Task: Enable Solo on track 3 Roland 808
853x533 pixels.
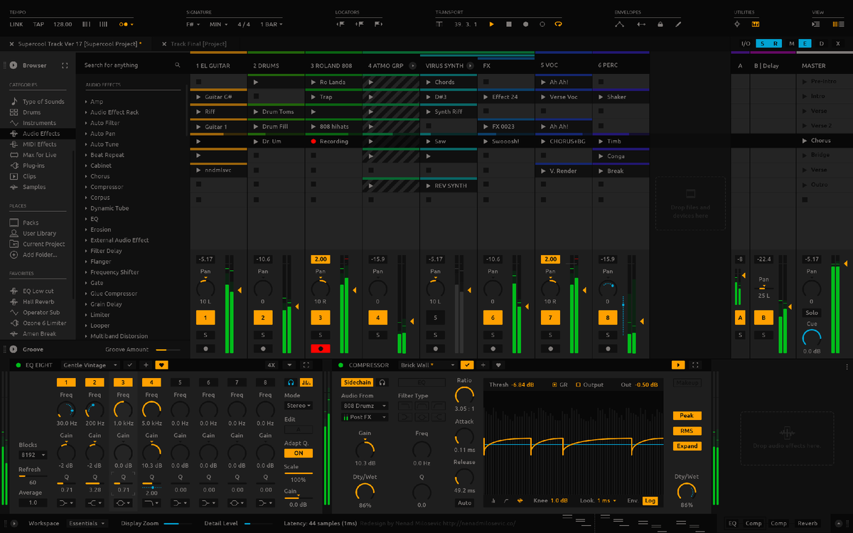Action: (320, 335)
